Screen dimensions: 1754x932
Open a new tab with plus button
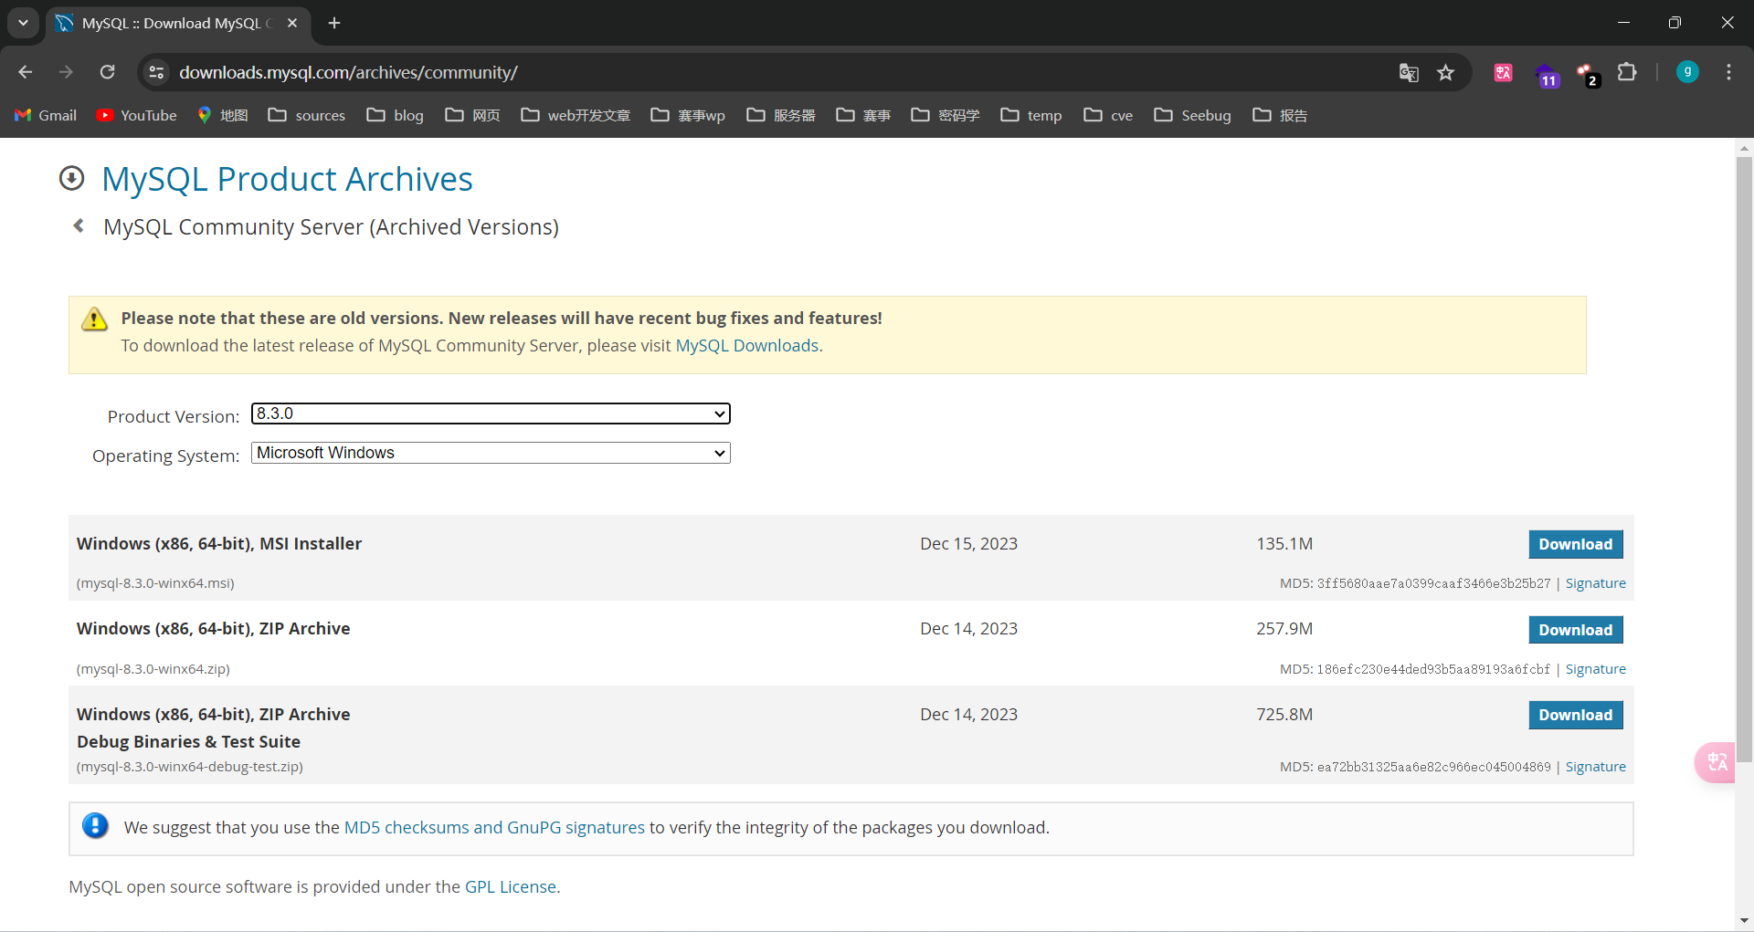coord(334,23)
